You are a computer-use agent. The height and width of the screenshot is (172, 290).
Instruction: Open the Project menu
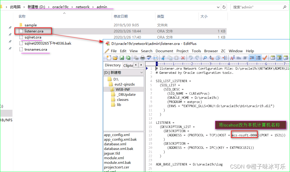(182, 51)
